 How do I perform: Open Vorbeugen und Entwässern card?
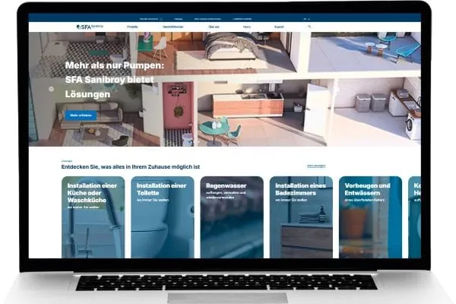point(371,217)
